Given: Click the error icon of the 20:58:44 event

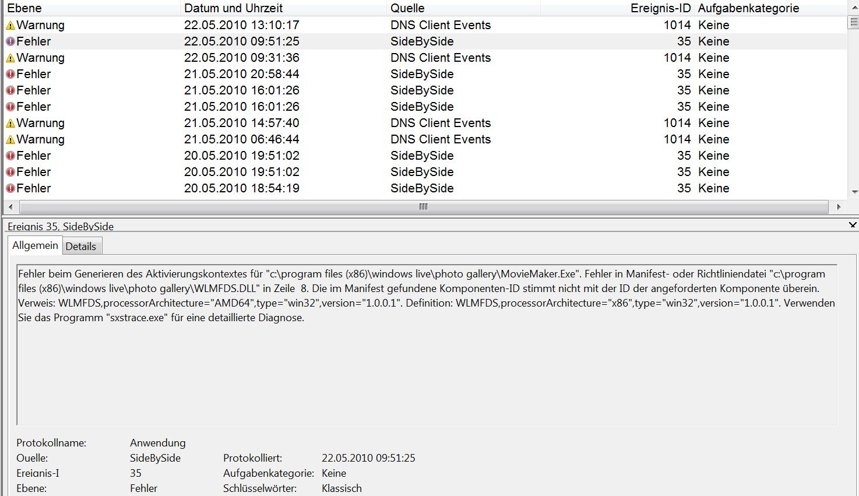Looking at the screenshot, I should pos(10,75).
